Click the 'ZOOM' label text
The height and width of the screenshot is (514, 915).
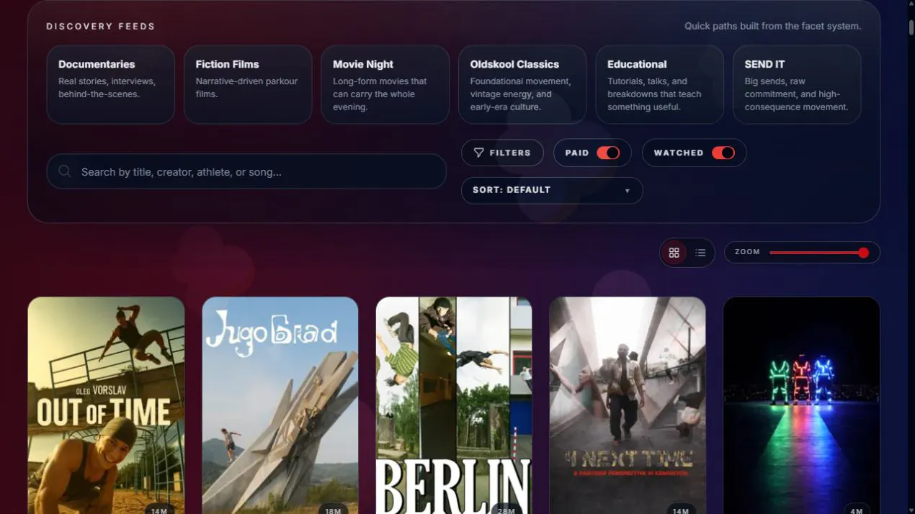[747, 252]
